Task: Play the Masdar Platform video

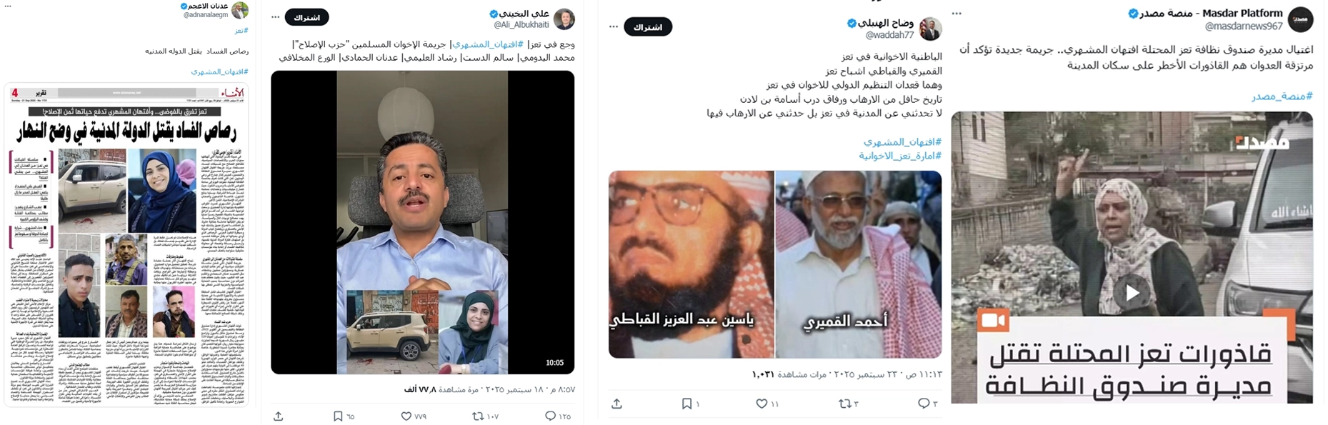Action: pyautogui.click(x=1132, y=293)
